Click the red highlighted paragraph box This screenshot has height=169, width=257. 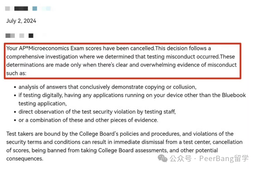coord(123,61)
